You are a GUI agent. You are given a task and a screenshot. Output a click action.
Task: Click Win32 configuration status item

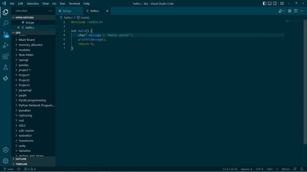coord(286,169)
